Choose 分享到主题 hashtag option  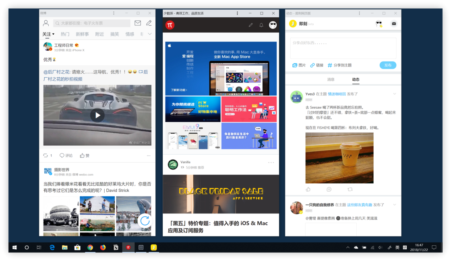(x=340, y=65)
